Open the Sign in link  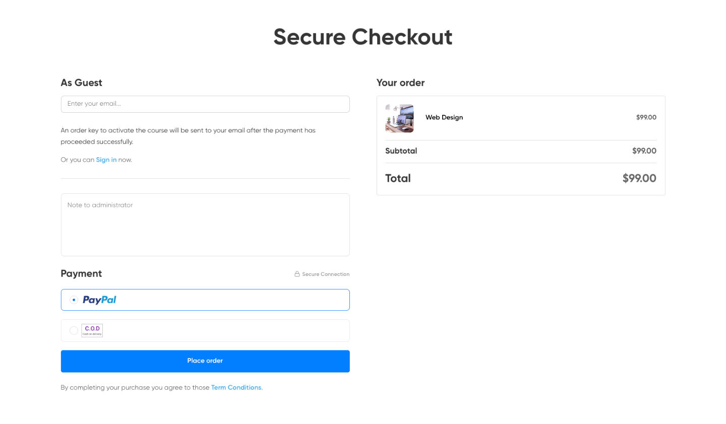click(106, 160)
